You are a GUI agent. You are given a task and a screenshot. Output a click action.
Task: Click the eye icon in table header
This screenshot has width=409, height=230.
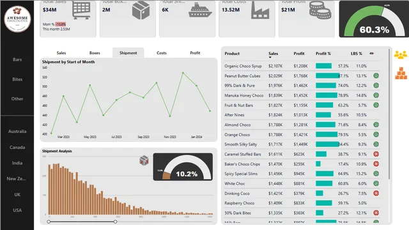click(x=371, y=54)
